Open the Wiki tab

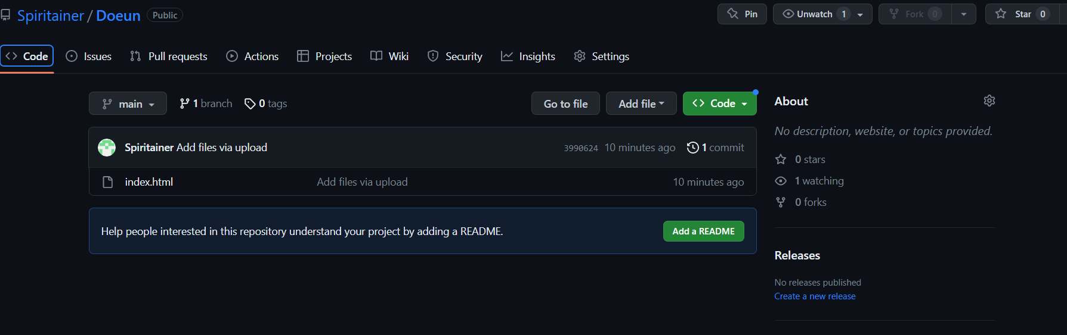[x=389, y=56]
